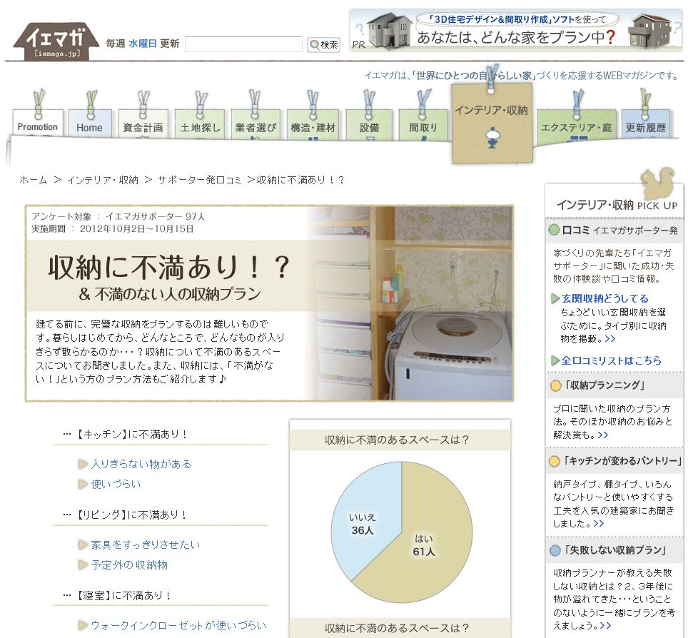Click the >> arrows after 玄関収納 description

[x=610, y=339]
